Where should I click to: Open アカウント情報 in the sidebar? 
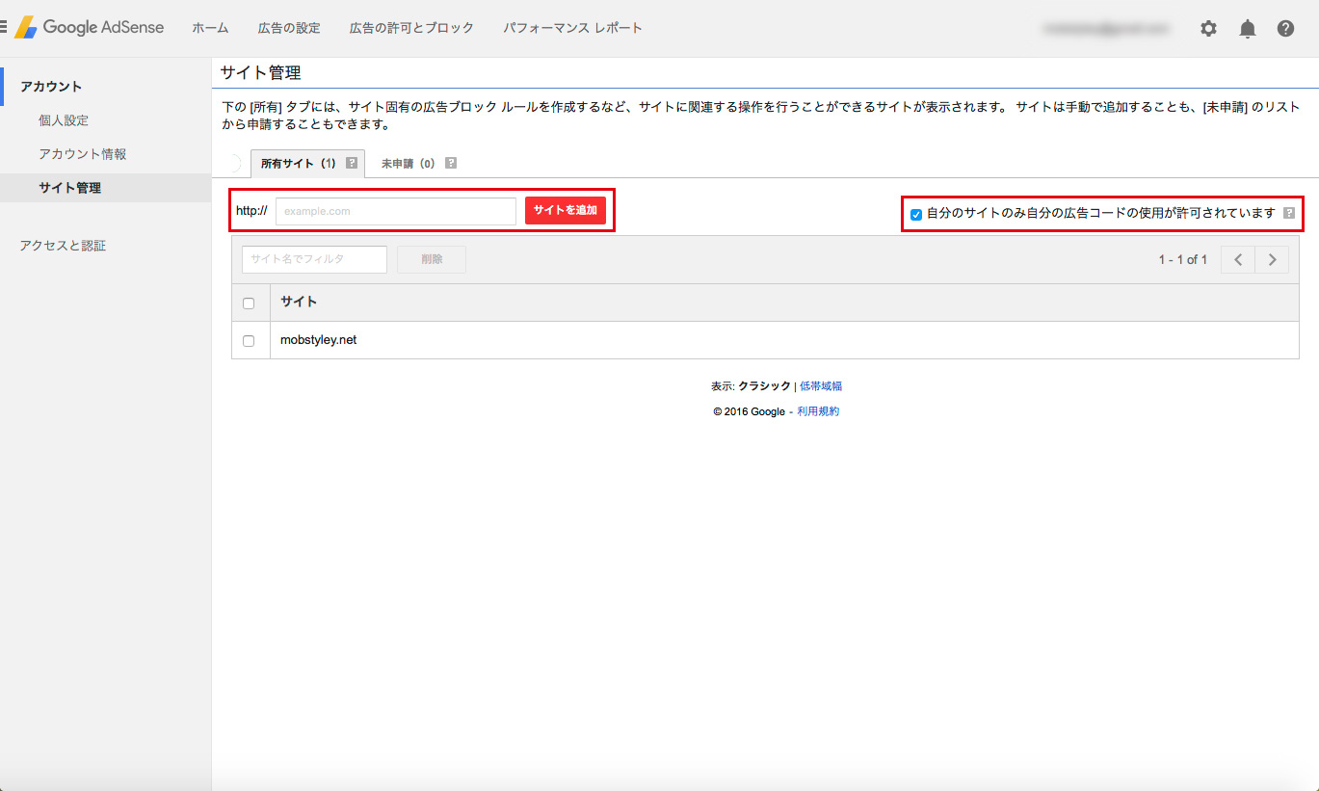pos(83,154)
